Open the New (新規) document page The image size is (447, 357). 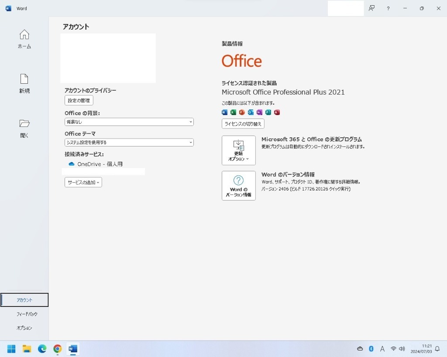(24, 83)
